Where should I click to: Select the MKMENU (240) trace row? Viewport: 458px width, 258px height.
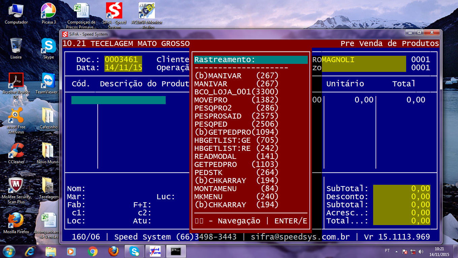[x=236, y=197]
